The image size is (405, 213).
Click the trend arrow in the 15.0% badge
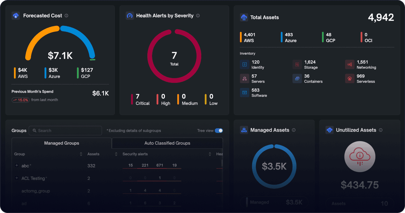click(x=15, y=100)
